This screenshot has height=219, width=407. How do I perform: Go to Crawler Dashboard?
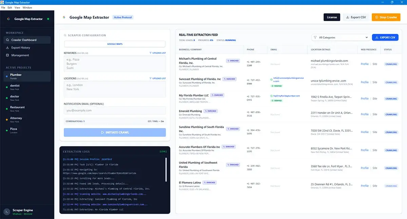27,40
